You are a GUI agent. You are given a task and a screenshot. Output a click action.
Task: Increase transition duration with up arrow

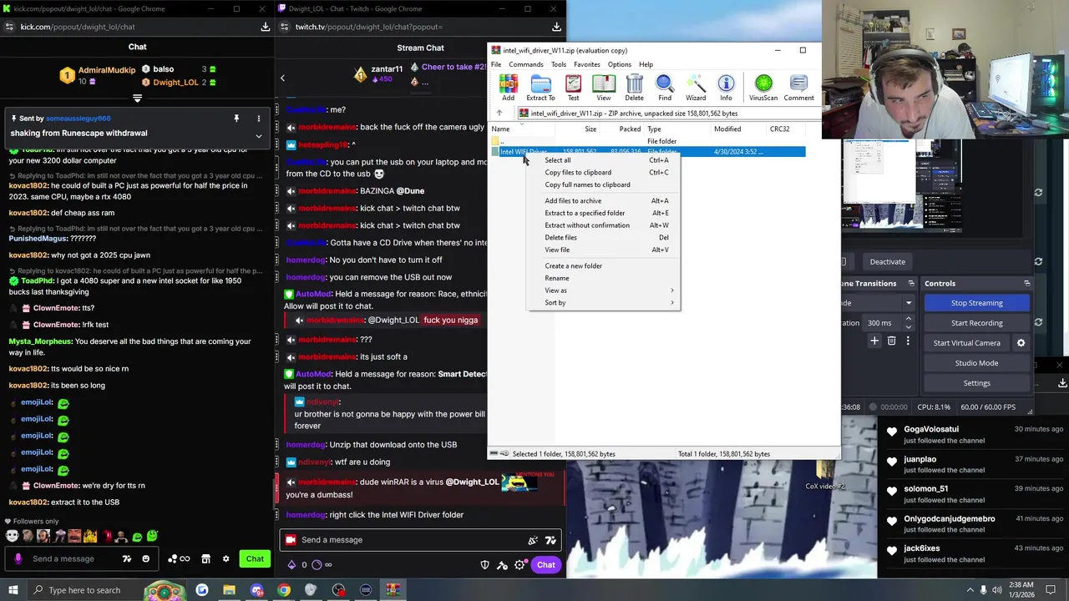click(909, 319)
